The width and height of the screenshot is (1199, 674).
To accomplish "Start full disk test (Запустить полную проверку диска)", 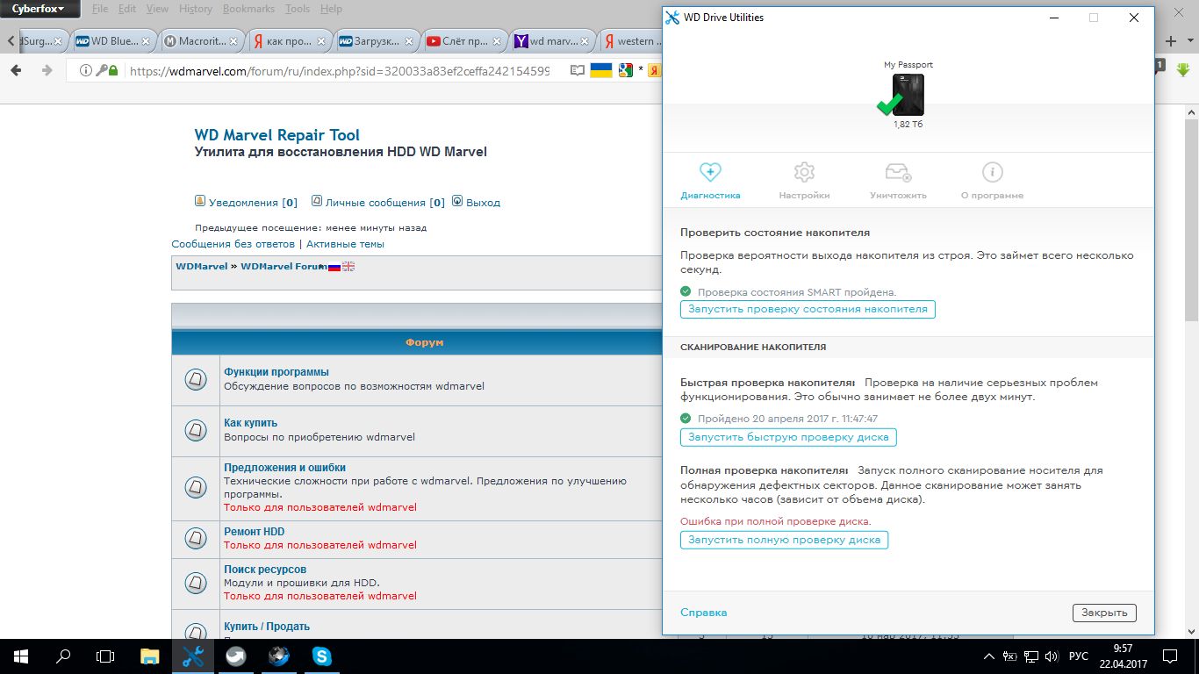I will [x=784, y=540].
